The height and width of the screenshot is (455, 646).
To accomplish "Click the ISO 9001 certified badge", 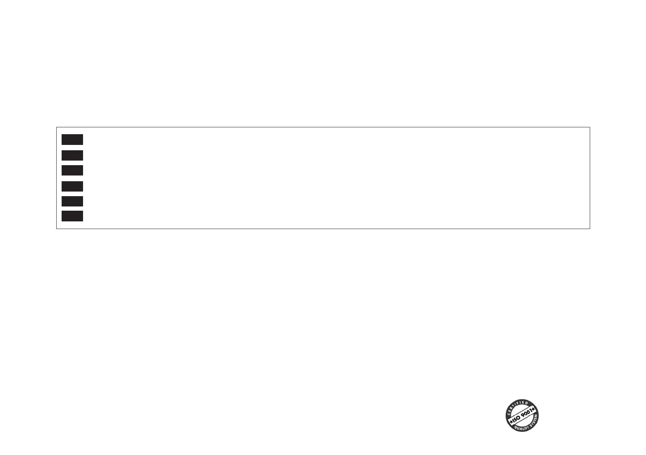I will click(522, 416).
